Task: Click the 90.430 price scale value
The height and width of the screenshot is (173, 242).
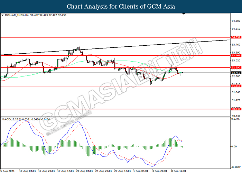Action: click(x=236, y=116)
